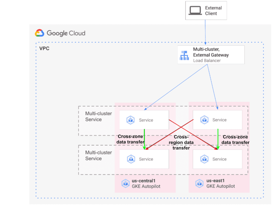Viewport: 277px width, 210px height.
Task: Click the us-east1 GKE Autopilot icon
Action: [x=199, y=184]
